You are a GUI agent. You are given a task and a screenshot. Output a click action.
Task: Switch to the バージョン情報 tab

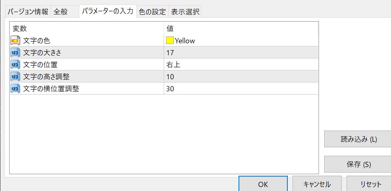[x=28, y=12]
